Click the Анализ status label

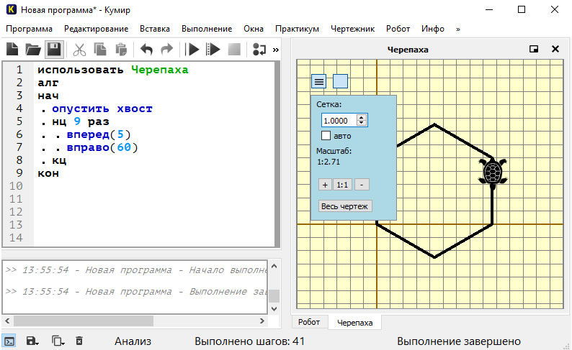pos(133,341)
